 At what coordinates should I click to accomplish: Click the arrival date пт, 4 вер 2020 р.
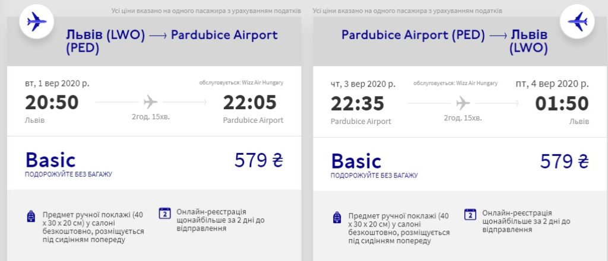click(x=552, y=83)
